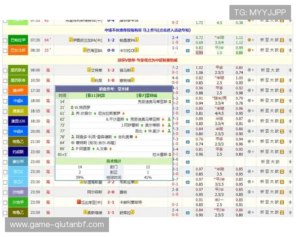The height and width of the screenshot is (237, 296).
Task: Open the 1-2 score of the 07:30 match
Action: pos(111,40)
